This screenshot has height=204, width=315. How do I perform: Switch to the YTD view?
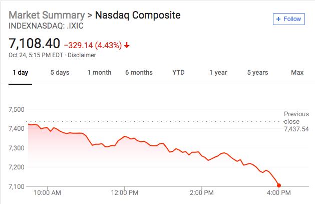point(178,73)
